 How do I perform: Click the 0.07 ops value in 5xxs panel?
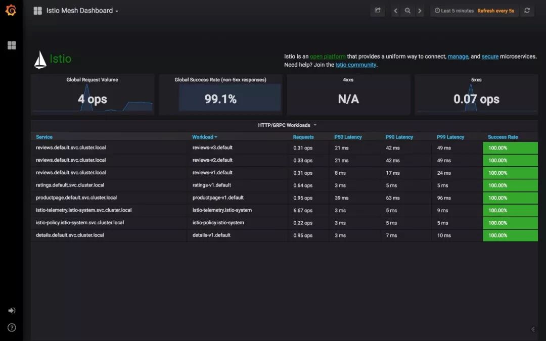(x=476, y=99)
